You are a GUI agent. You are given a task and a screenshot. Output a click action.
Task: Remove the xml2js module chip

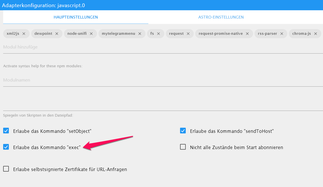24,34
